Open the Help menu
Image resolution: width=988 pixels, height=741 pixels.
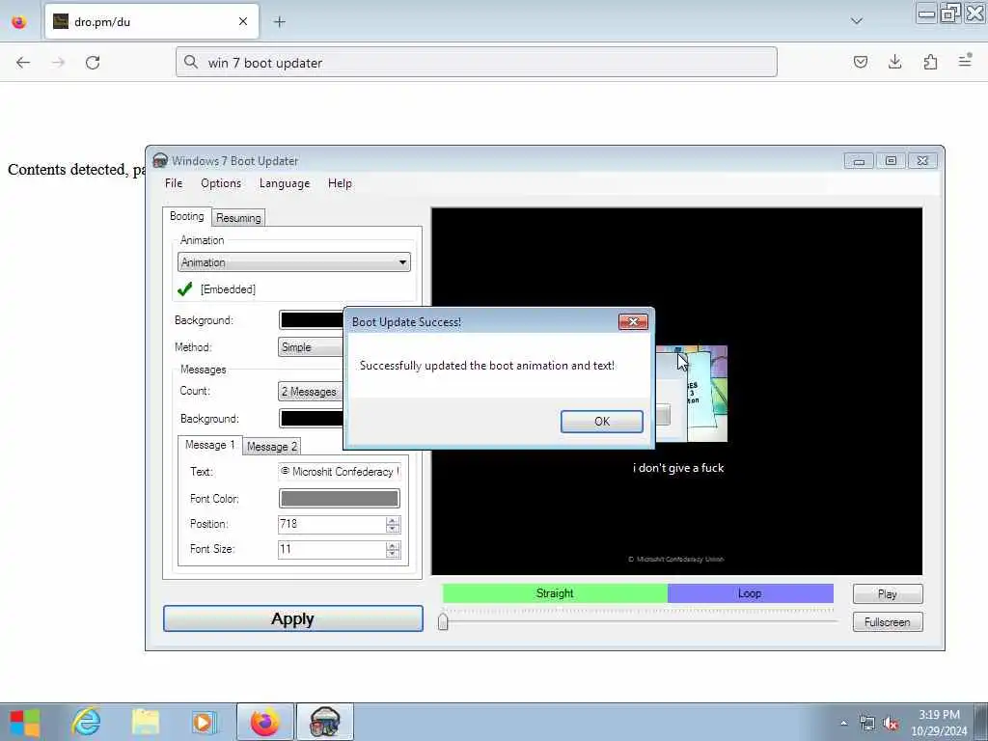340,183
